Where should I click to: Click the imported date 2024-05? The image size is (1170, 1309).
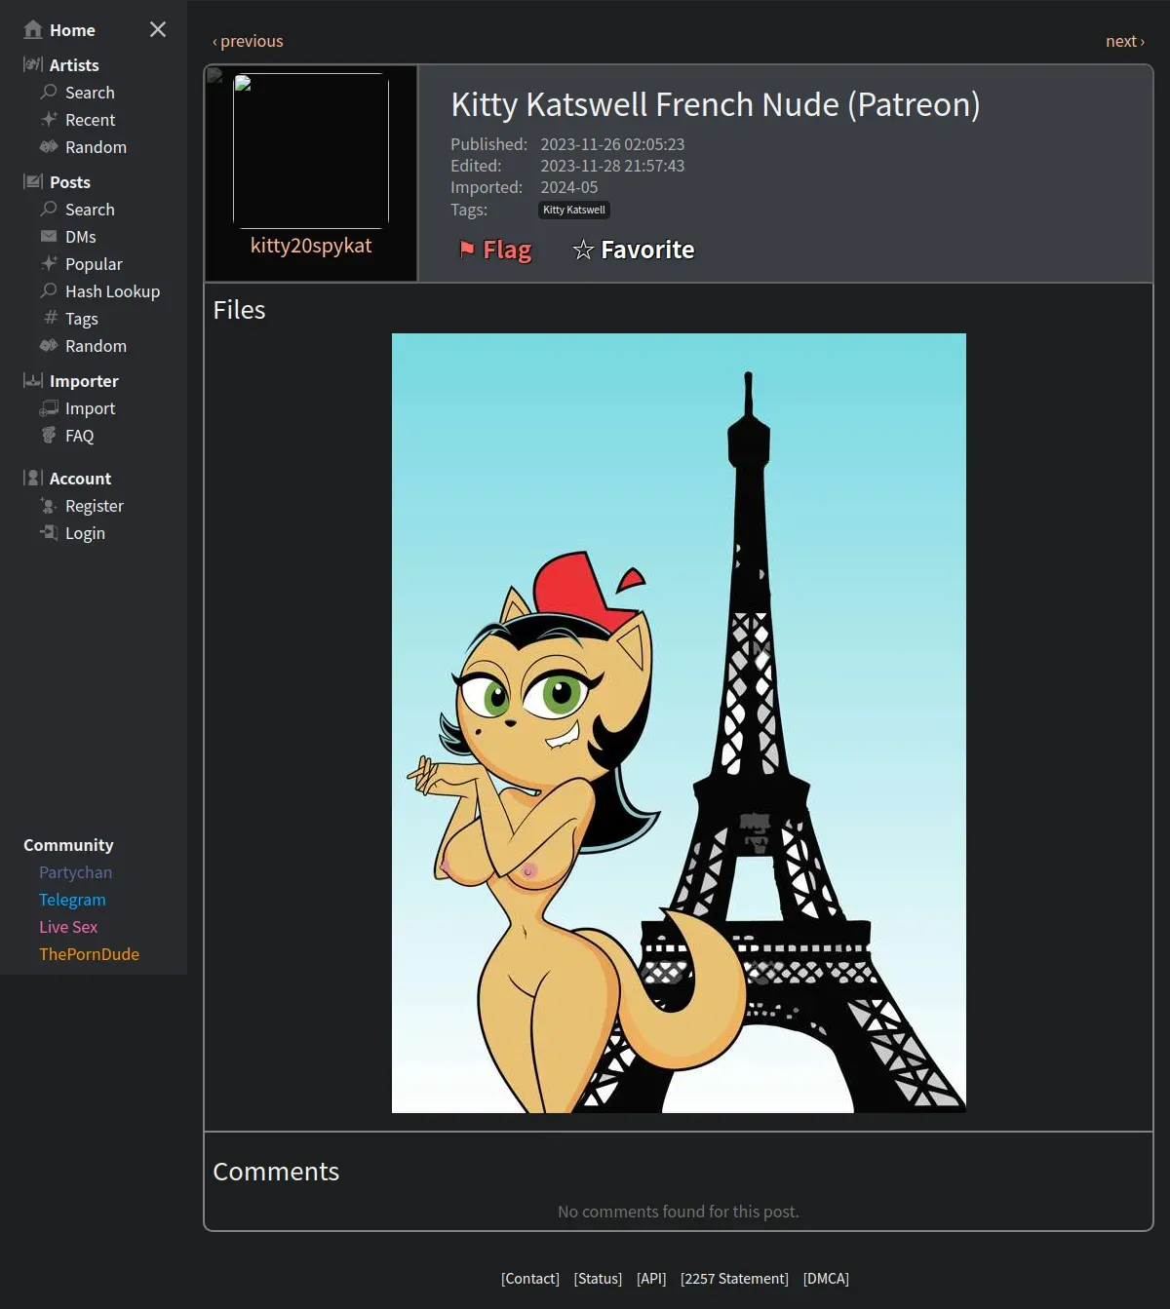[569, 187]
